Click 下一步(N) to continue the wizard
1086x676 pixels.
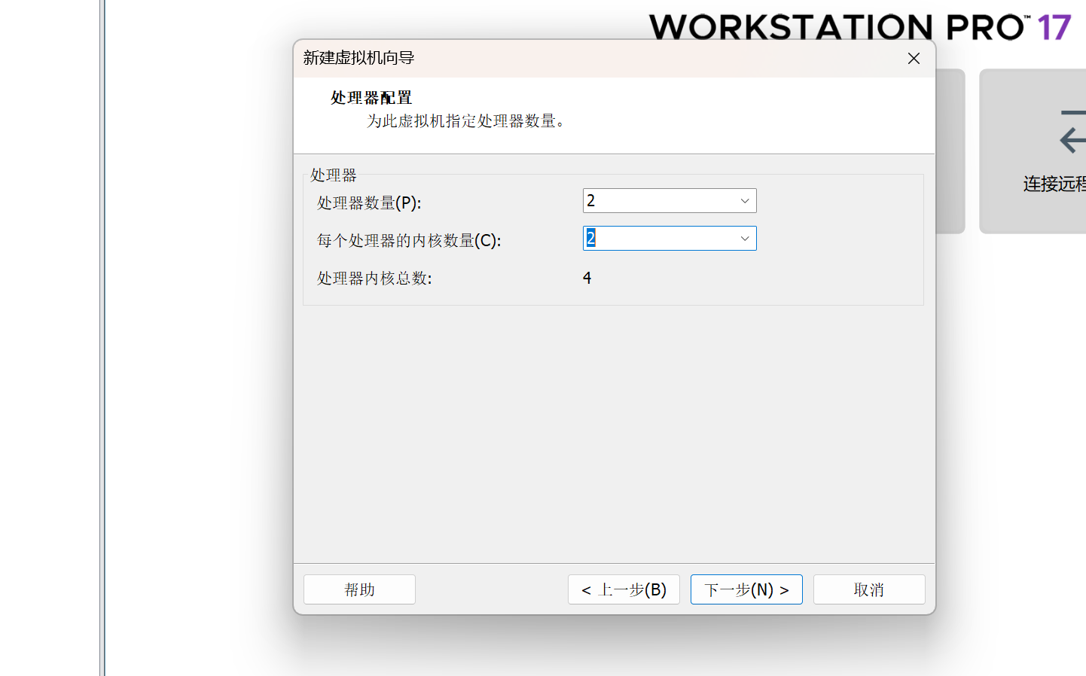746,589
